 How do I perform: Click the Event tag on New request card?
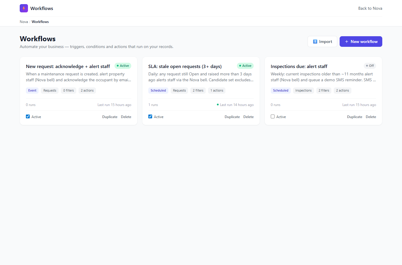[x=32, y=90]
